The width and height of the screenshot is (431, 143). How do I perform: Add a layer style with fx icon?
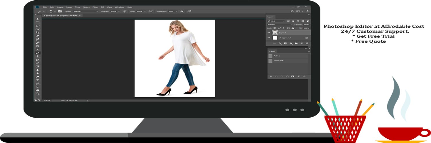(x=280, y=43)
